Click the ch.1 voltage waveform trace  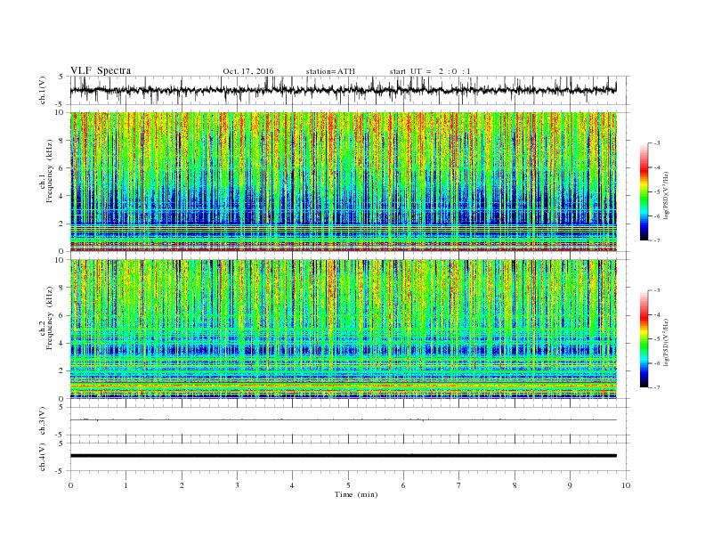coord(343,90)
